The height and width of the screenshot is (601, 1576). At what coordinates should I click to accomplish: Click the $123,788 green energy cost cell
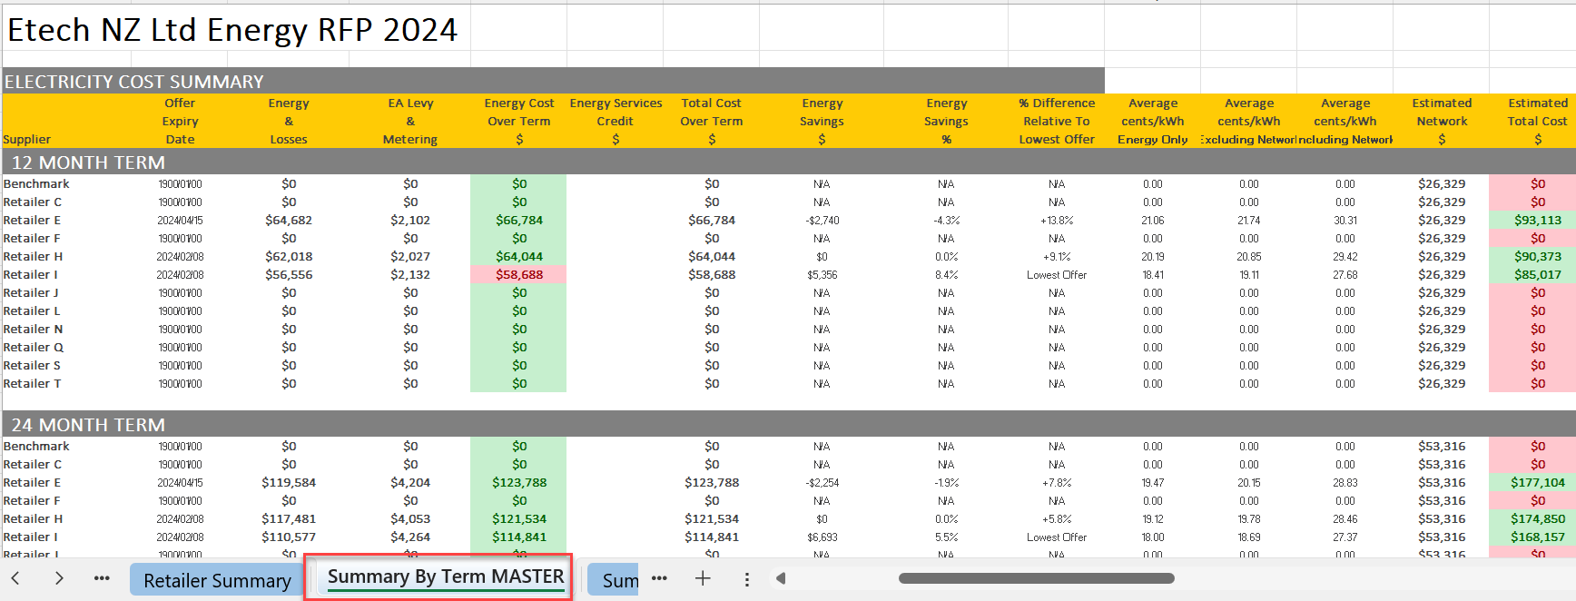[x=518, y=482]
